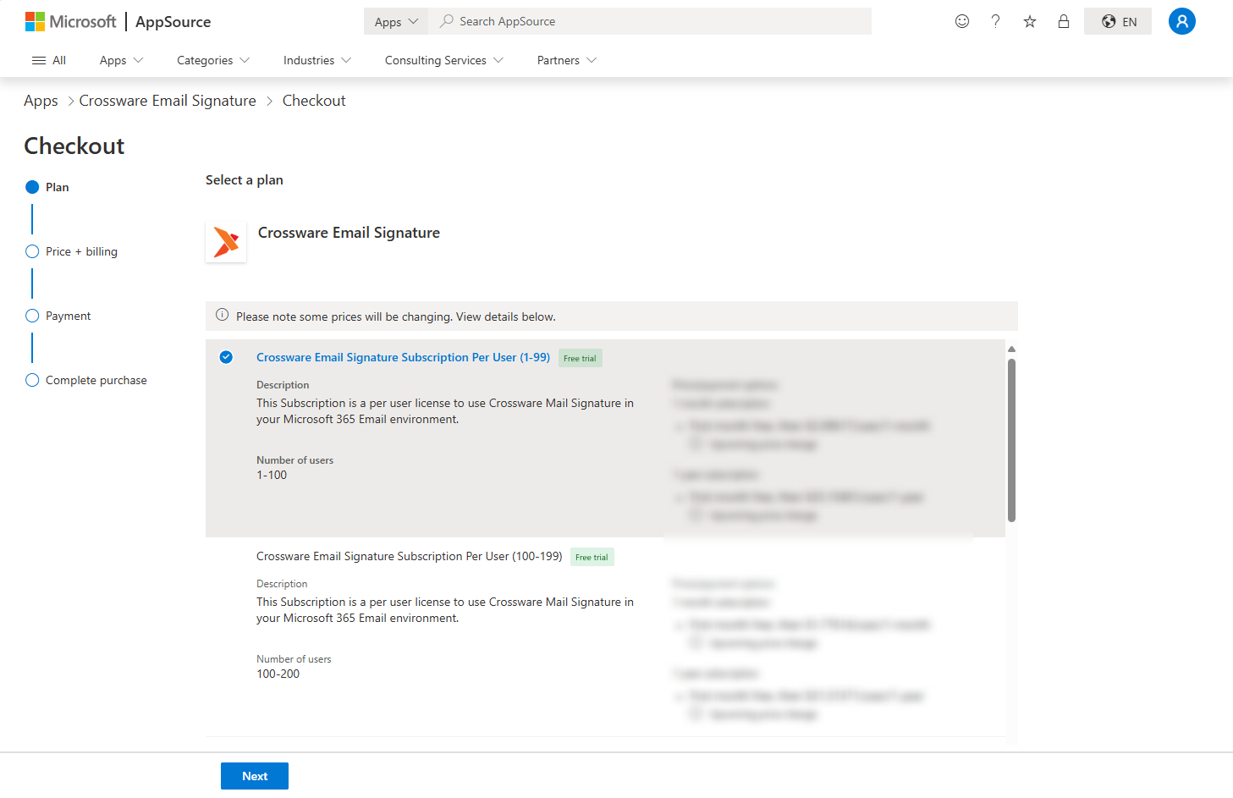Screen dimensions: 1233x798
Task: Open favorites star icon
Action: click(1029, 21)
